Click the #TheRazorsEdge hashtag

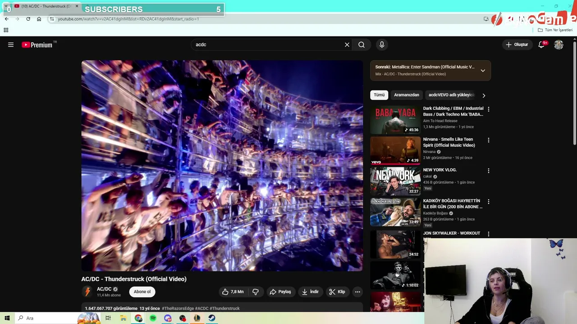point(178,308)
